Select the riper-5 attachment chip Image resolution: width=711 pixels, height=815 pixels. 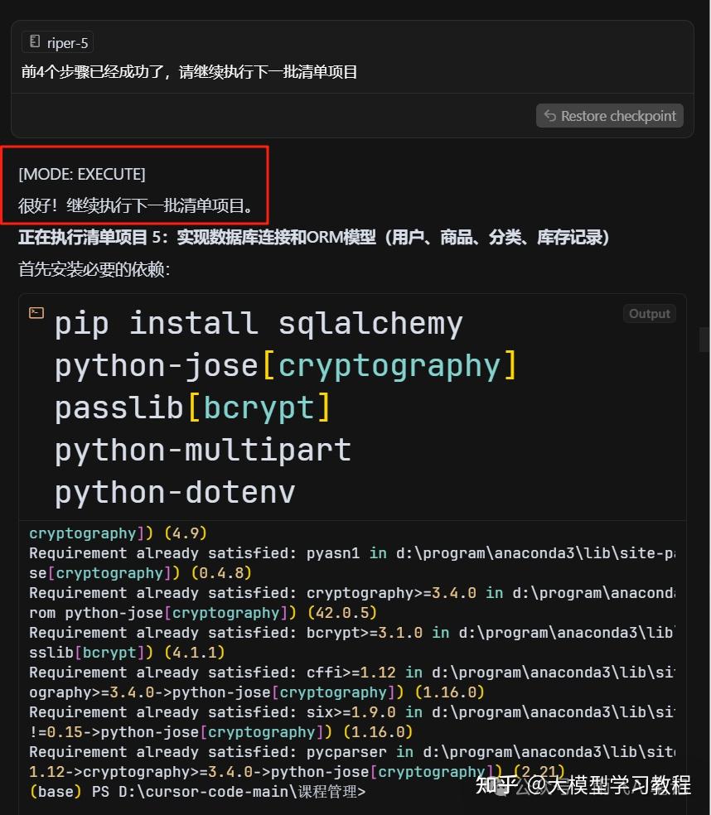coord(56,41)
